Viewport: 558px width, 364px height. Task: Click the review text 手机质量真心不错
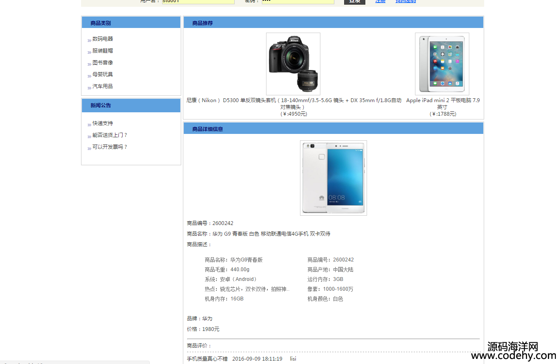pyautogui.click(x=207, y=359)
